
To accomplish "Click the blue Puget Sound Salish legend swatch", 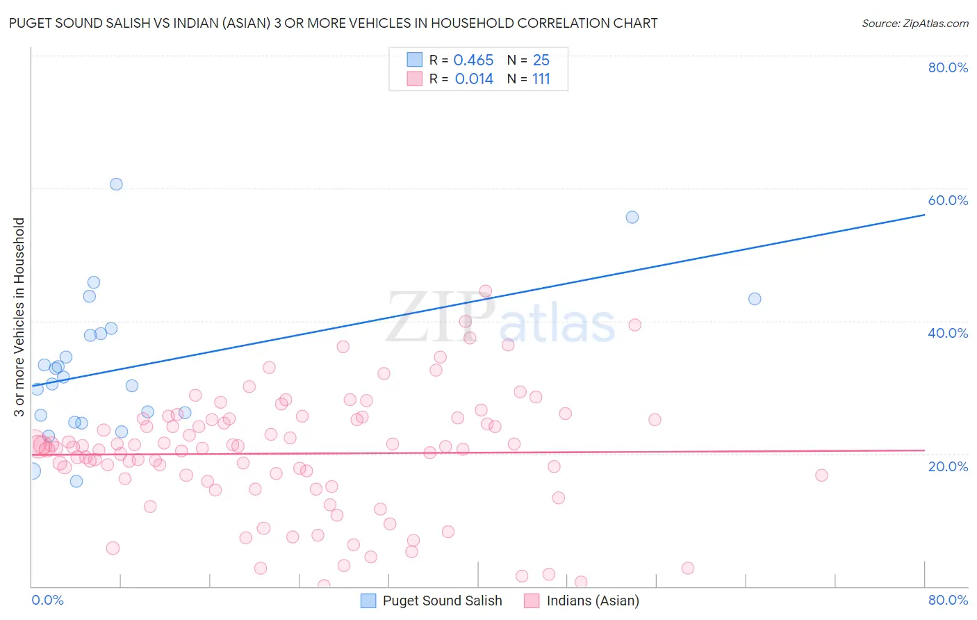I will tap(368, 601).
